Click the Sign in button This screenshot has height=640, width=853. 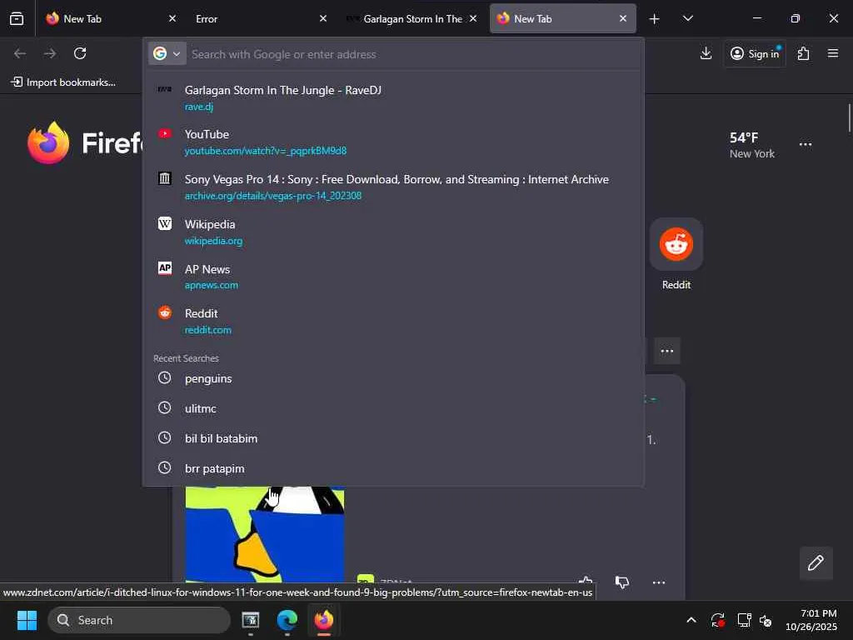click(755, 53)
